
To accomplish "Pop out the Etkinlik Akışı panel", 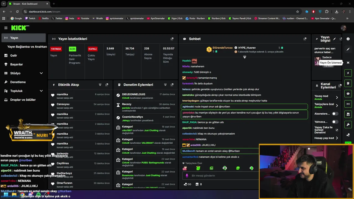I will point(107,85).
